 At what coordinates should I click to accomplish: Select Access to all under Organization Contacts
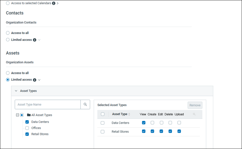[x=8, y=33]
